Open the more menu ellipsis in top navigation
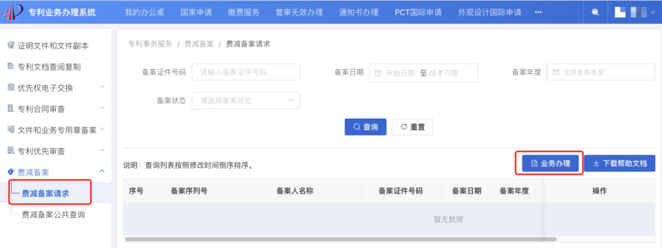 (x=538, y=12)
